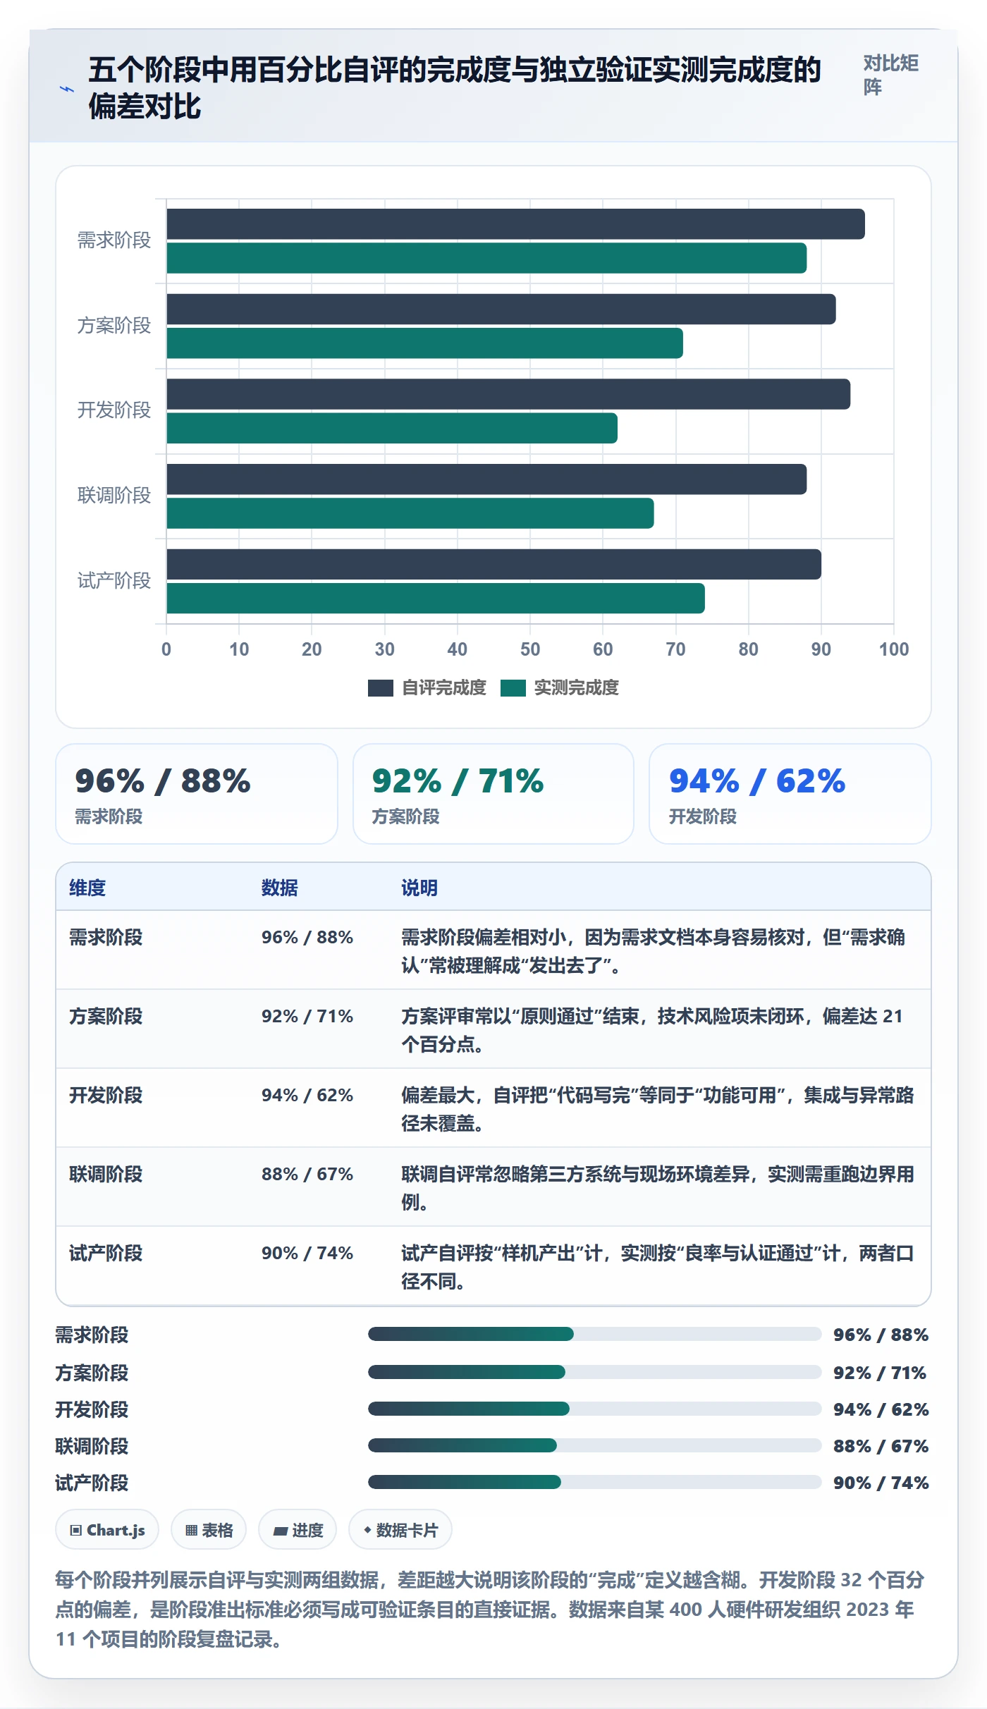Click the 试产阶段 y-axis label in chart
987x1709 pixels.
pyautogui.click(x=114, y=581)
